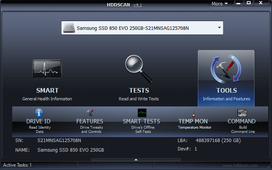The image size is (272, 170).
Task: Open the SMART heartbeat monitor icon
Action: [47, 69]
